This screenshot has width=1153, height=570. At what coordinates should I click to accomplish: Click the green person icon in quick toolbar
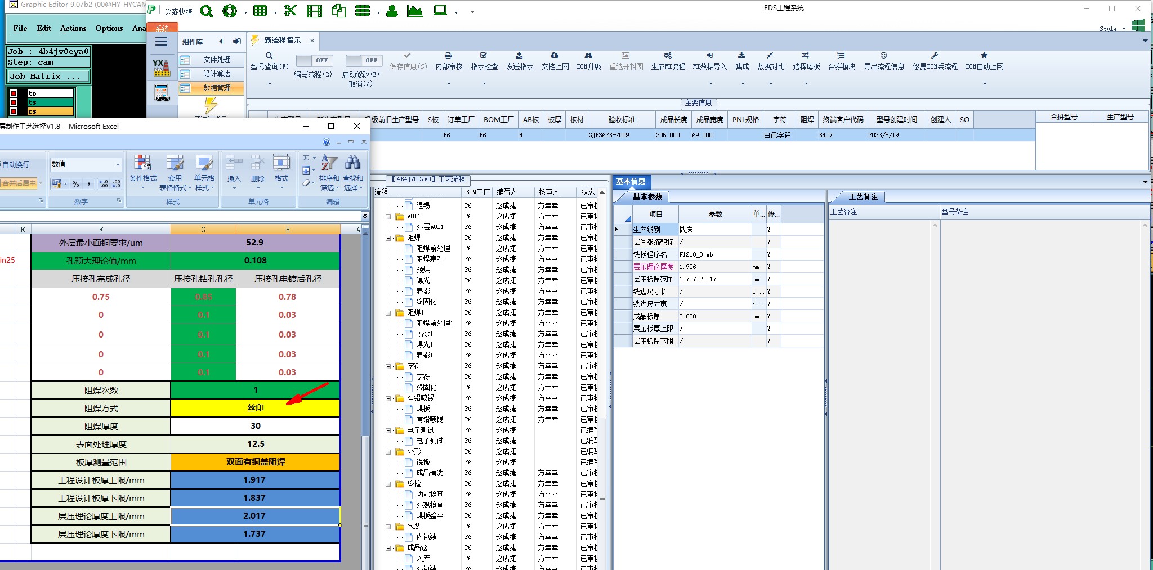point(392,11)
